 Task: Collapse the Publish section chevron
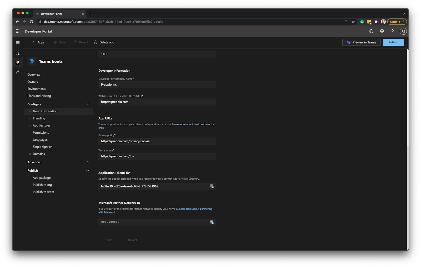[x=88, y=171]
